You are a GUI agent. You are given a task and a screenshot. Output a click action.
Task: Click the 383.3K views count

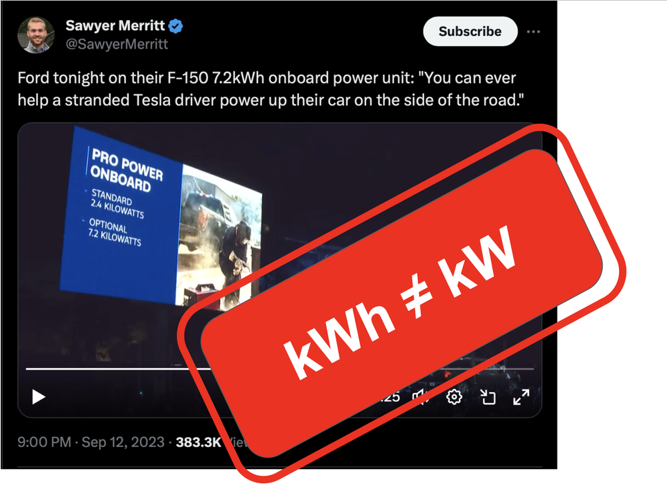[198, 442]
